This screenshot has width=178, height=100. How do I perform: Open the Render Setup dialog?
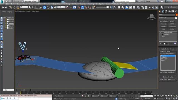click(142, 7)
